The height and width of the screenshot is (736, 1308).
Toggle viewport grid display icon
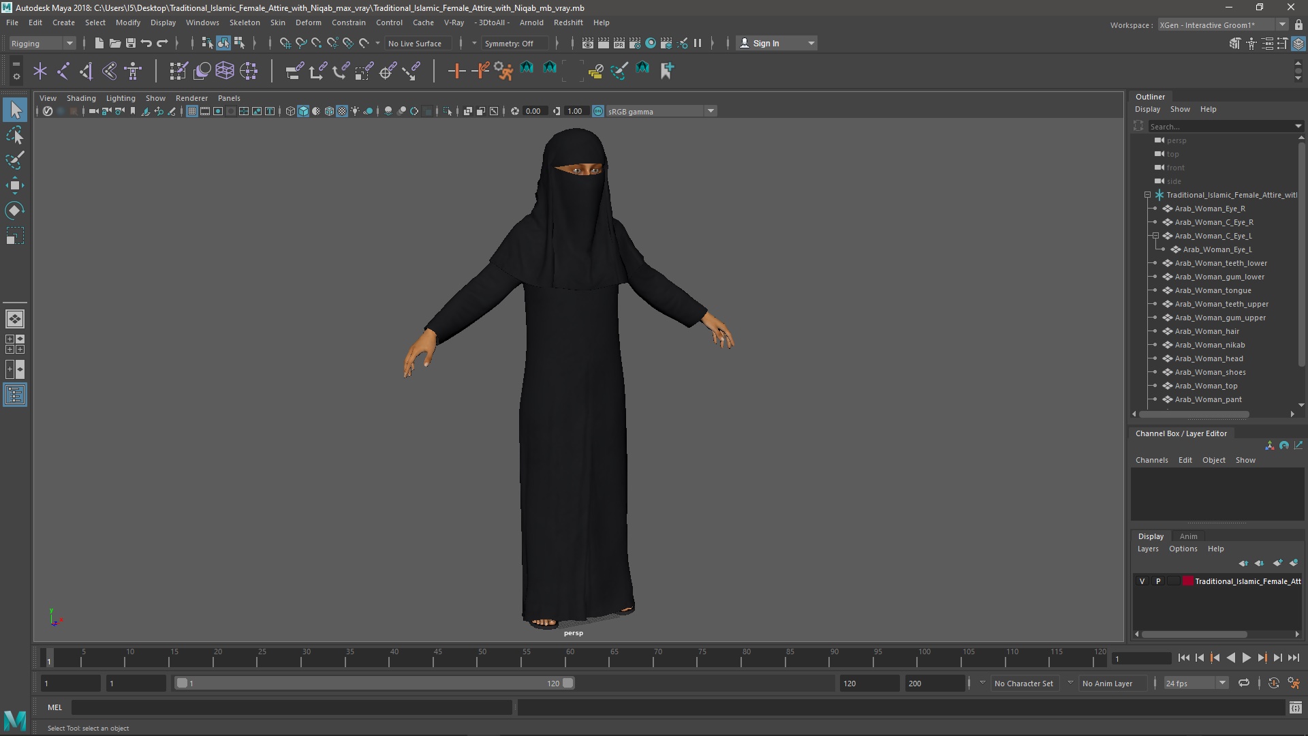pos(192,111)
